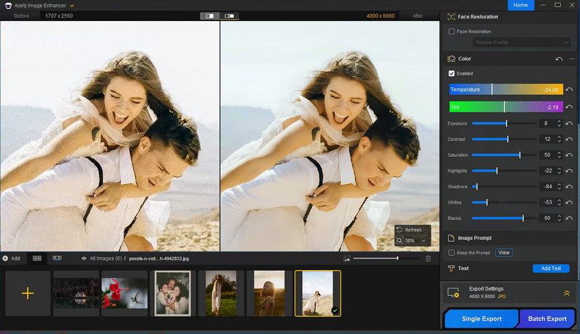Click the Add Text button
Image resolution: width=580 pixels, height=334 pixels.
pos(551,269)
